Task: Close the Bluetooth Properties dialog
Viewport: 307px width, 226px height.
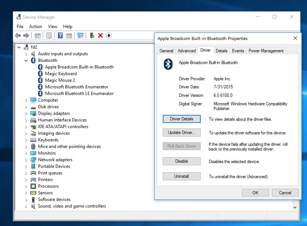Action: (295, 38)
